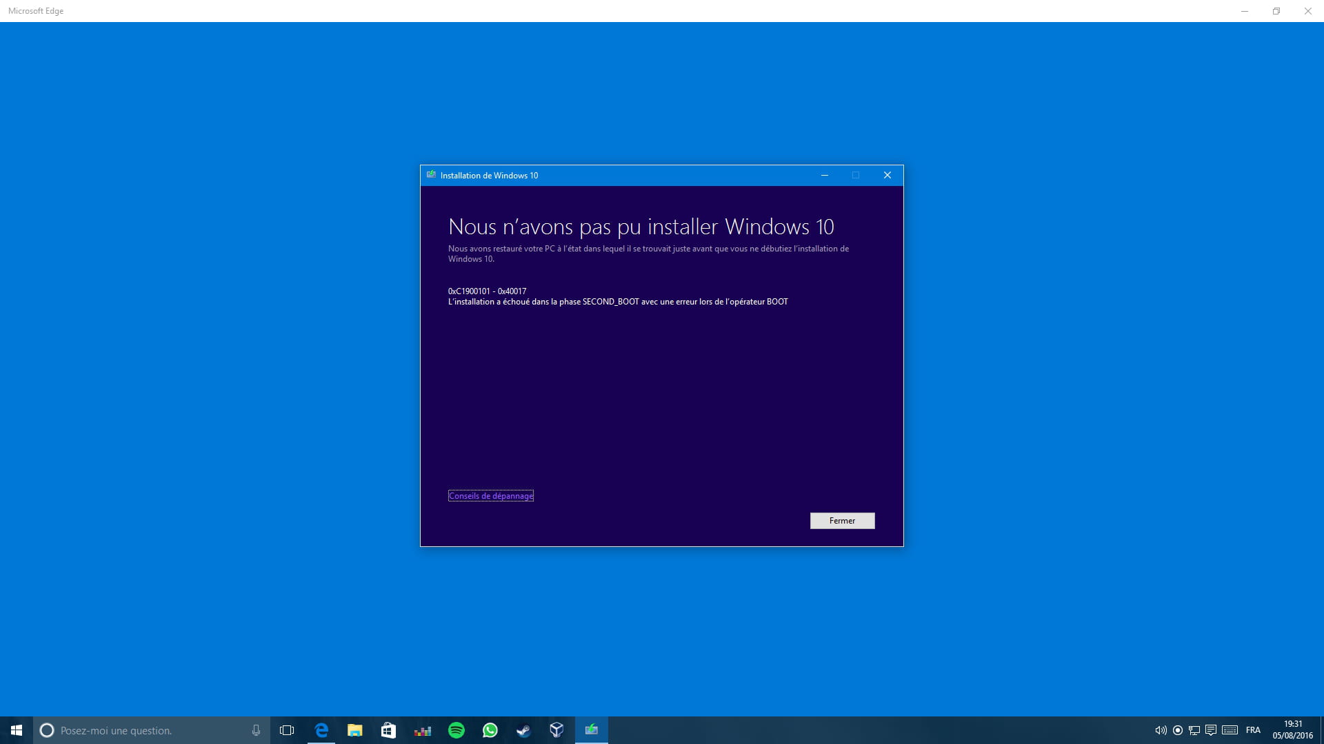The width and height of the screenshot is (1324, 744).
Task: Open the Conseils de dépannage link
Action: (490, 496)
